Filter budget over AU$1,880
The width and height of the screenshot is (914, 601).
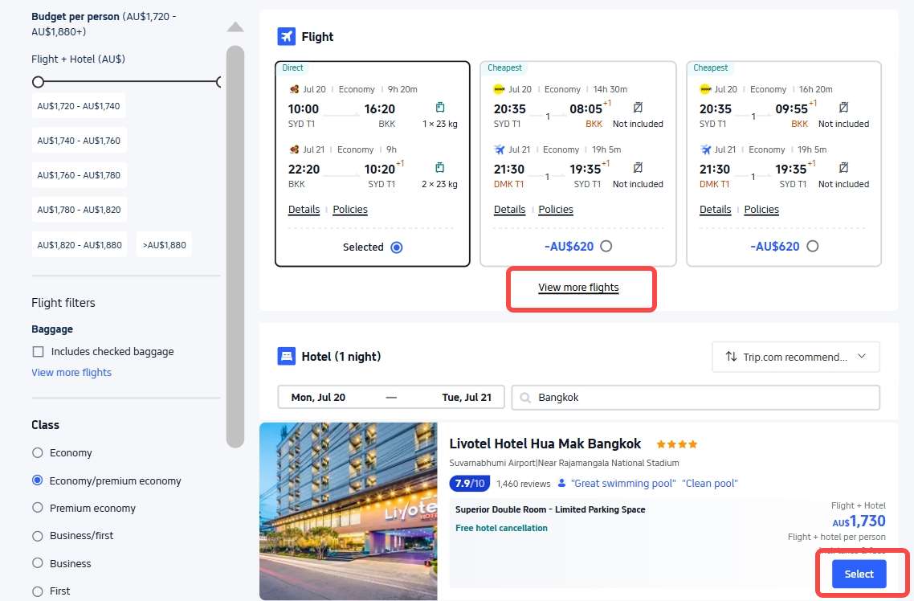[x=165, y=245]
